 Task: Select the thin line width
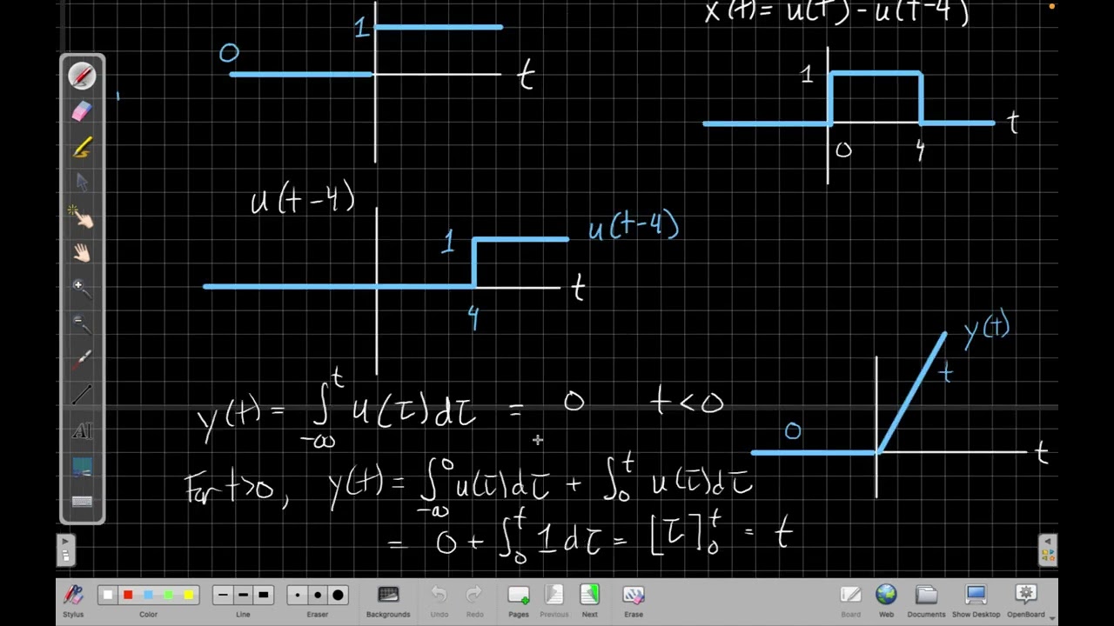click(223, 595)
